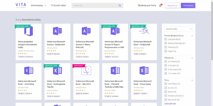Collapse the Dĺžka kurzu section
The image size is (213, 106).
point(192,58)
